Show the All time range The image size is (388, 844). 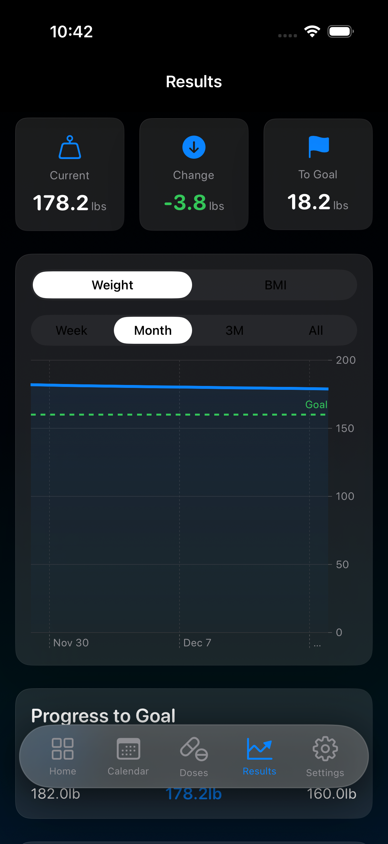316,330
